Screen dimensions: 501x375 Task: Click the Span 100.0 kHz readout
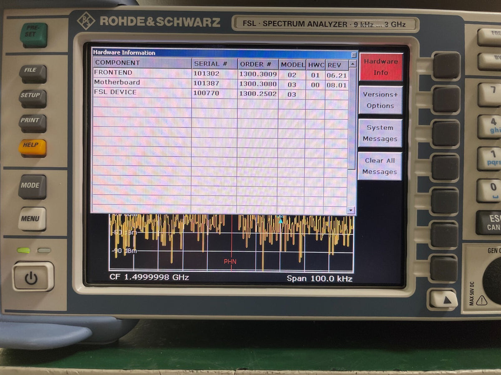pyautogui.click(x=319, y=278)
